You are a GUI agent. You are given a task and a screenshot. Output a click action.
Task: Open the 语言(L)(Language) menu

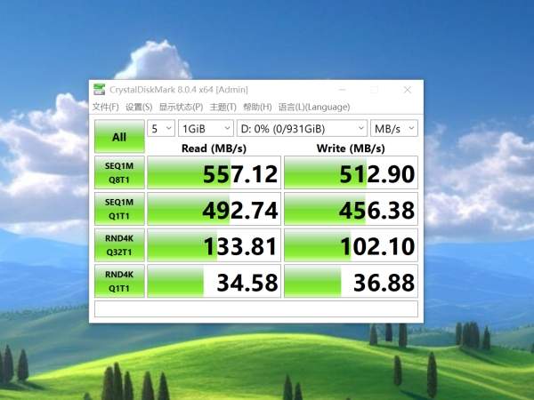tap(314, 107)
